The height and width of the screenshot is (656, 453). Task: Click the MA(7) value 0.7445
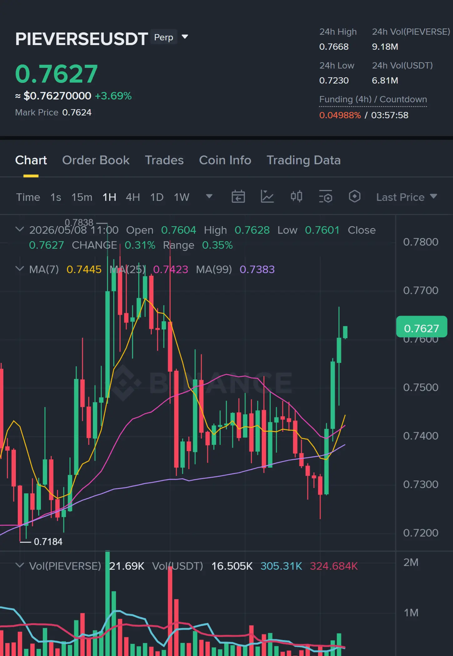(84, 269)
